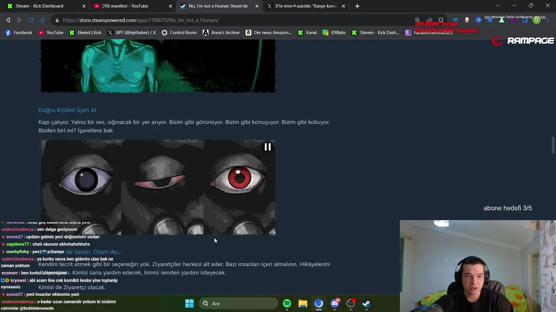The image size is (556, 312).
Task: Reload the Steam store page
Action: pyautogui.click(x=31, y=20)
